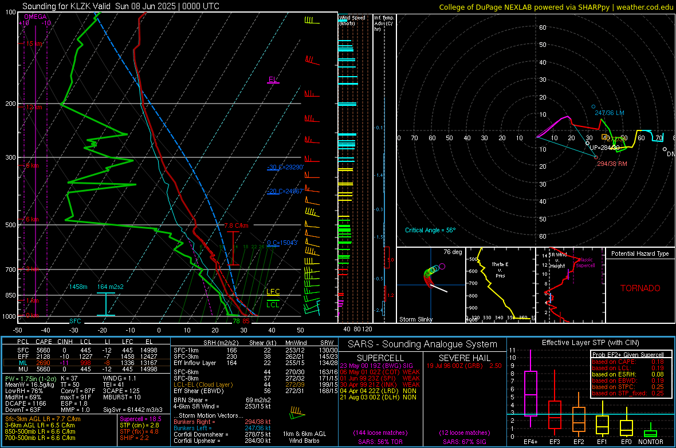
Task: Select the Eff Inflow Layer row label
Action: (x=195, y=363)
